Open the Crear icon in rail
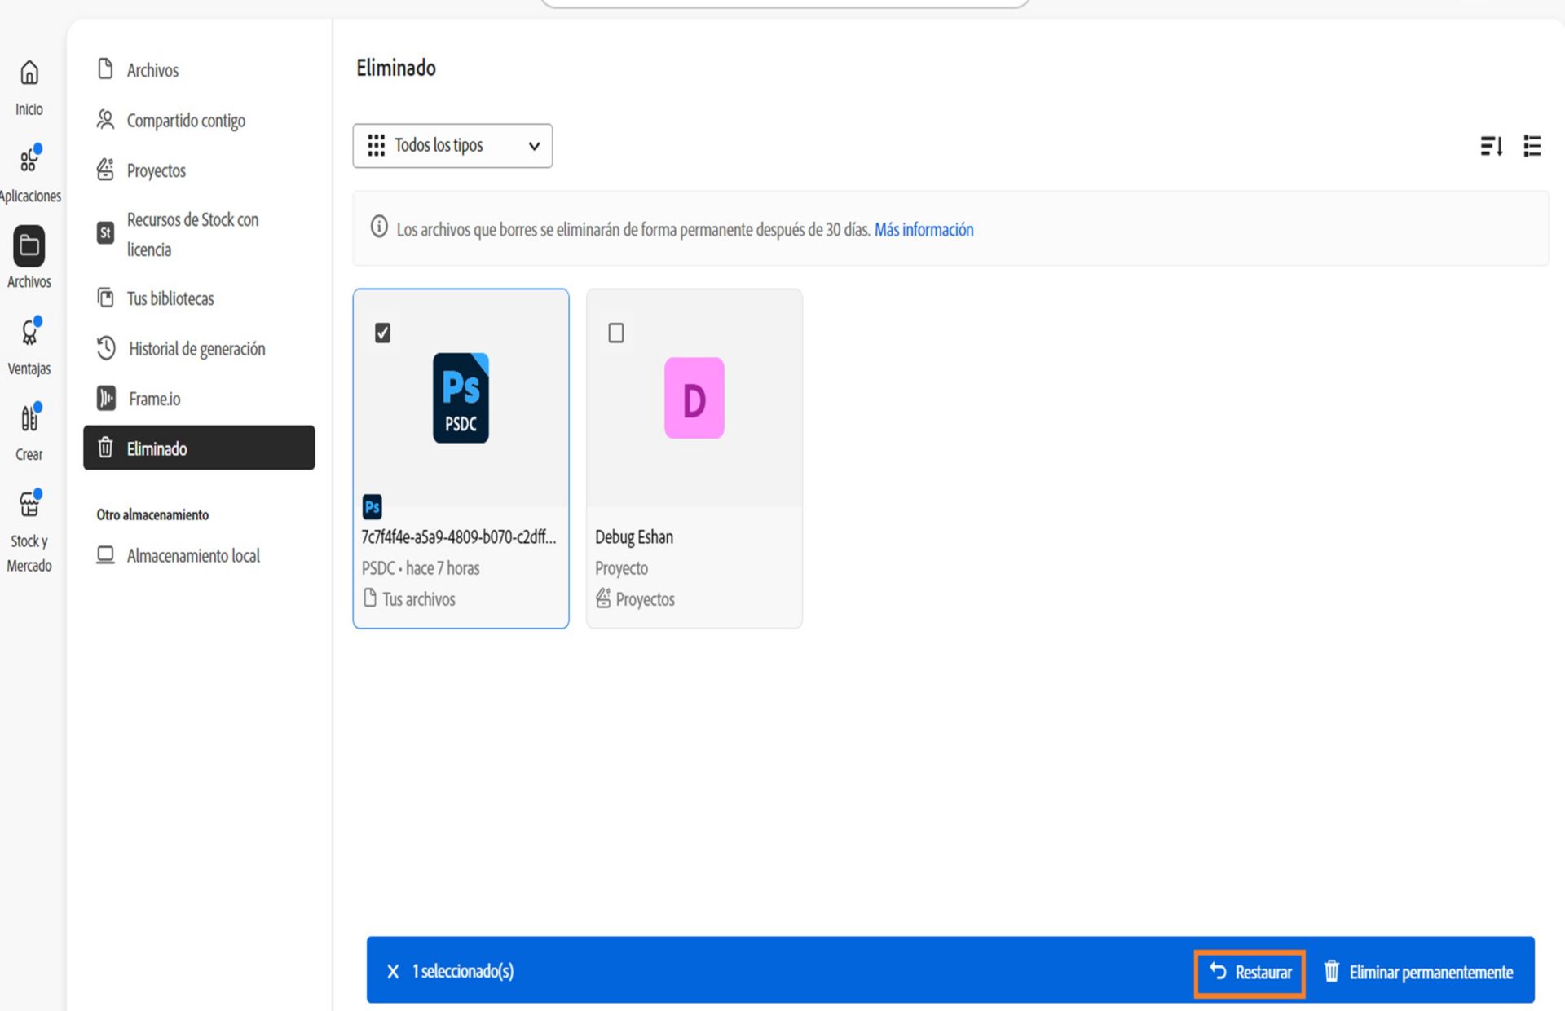This screenshot has width=1565, height=1011. click(29, 418)
